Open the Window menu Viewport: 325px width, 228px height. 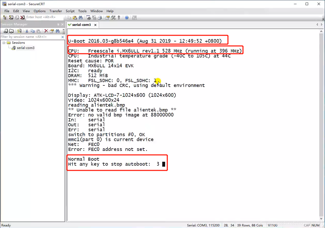96,11
